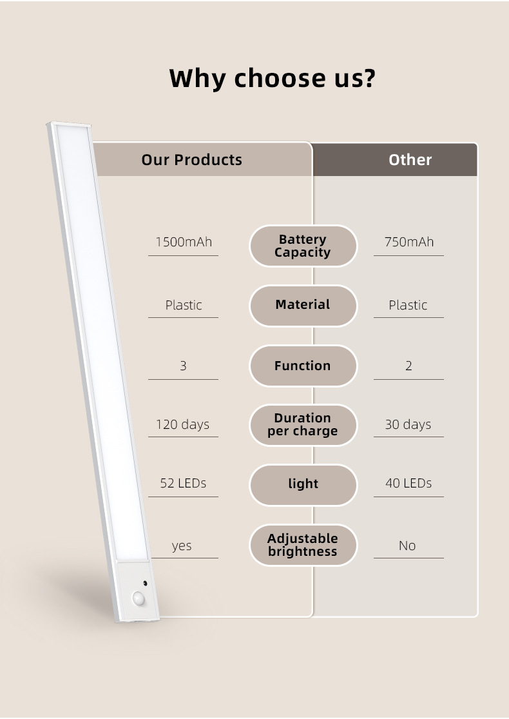Click the '120 days' value

point(182,424)
